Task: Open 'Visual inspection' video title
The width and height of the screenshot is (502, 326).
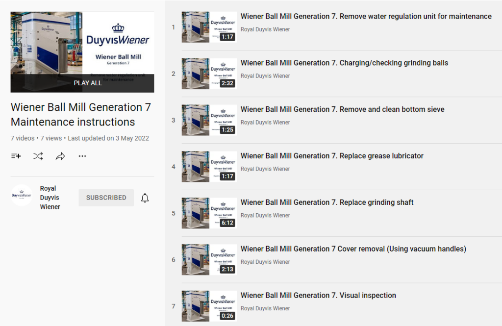Action: [318, 295]
